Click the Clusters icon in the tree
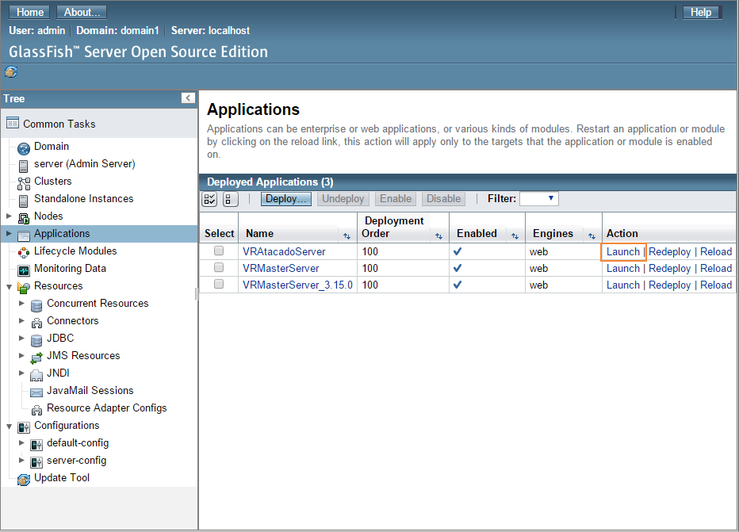The height and width of the screenshot is (532, 739). pyautogui.click(x=24, y=183)
